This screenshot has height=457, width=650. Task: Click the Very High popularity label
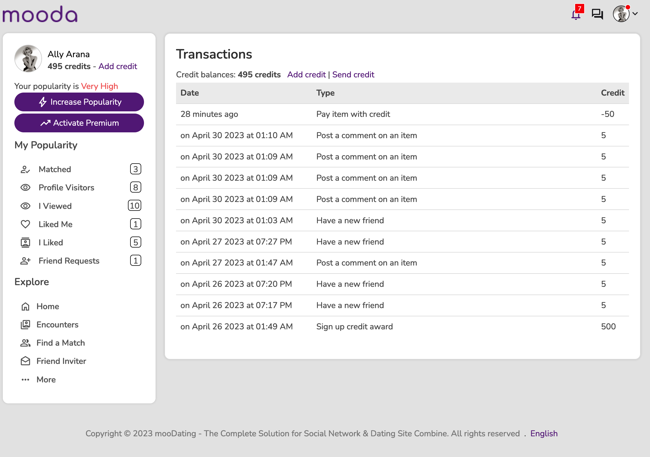(x=99, y=86)
